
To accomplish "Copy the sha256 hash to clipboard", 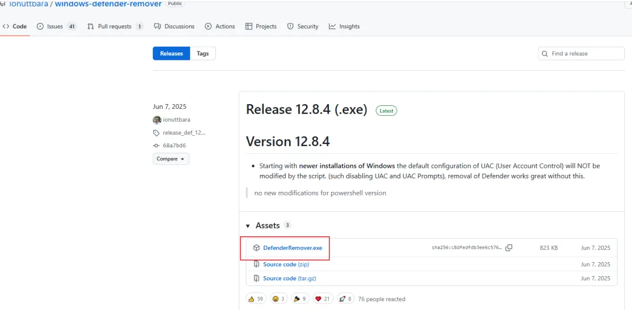I will [x=509, y=248].
